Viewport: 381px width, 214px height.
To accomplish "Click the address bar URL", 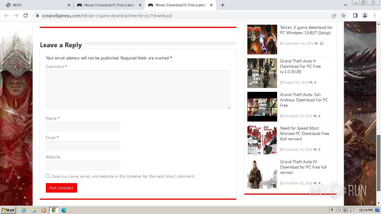I will point(107,16).
